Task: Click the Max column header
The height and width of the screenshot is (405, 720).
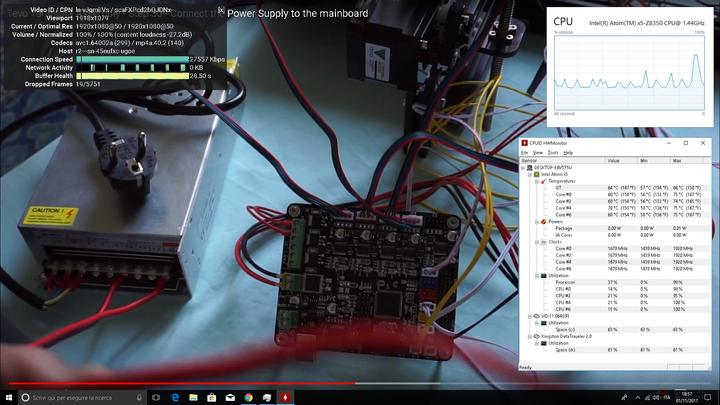Action: (x=686, y=160)
